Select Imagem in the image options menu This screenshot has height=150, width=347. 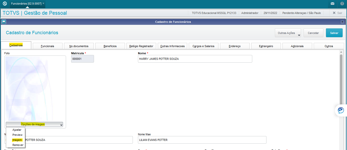point(17,140)
